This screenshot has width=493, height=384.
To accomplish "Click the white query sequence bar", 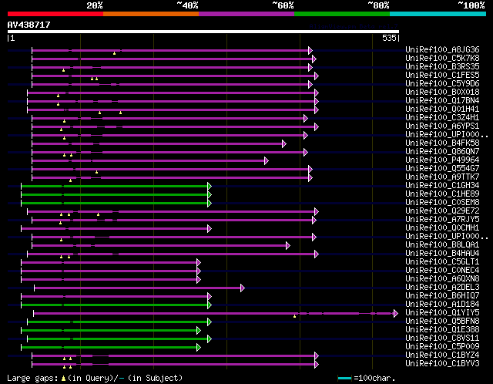I will point(203,32).
